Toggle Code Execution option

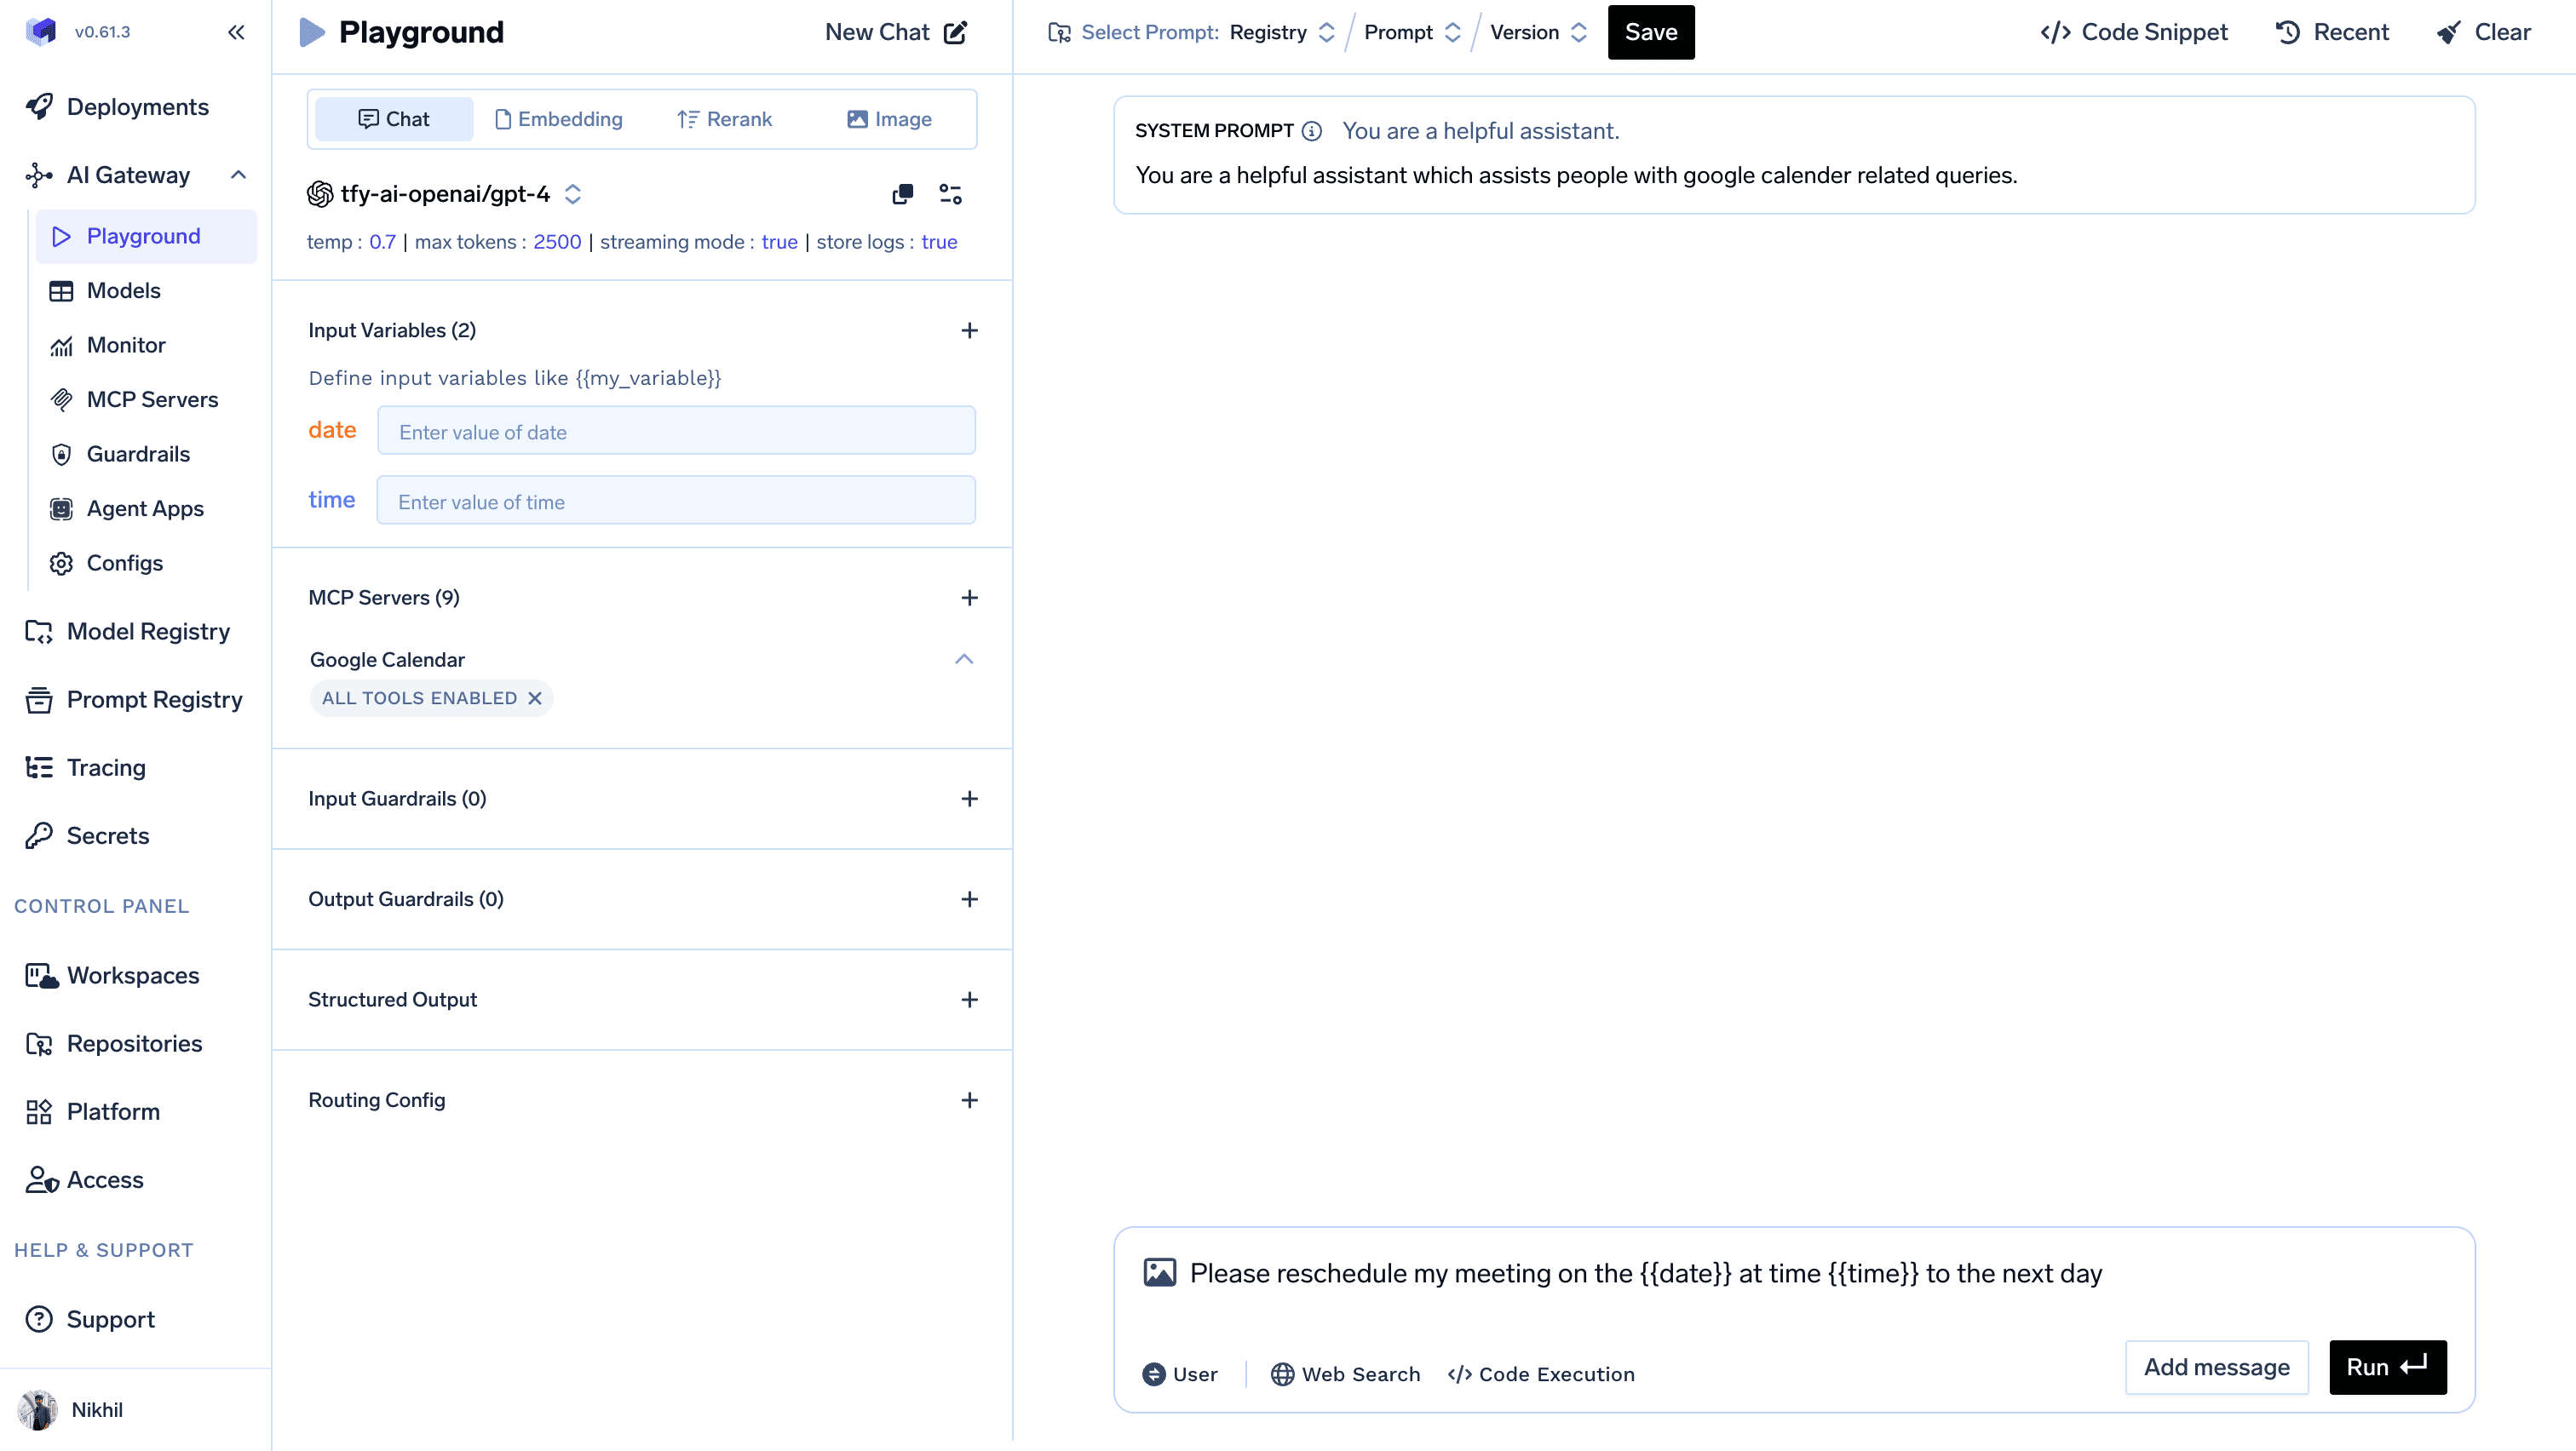pyautogui.click(x=1541, y=1374)
